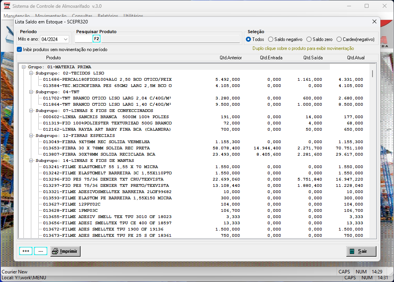Collapse Subgrupo 14-LINHAS E FIOS DE MANTAS
This screenshot has height=282, width=394.
pos(31,160)
